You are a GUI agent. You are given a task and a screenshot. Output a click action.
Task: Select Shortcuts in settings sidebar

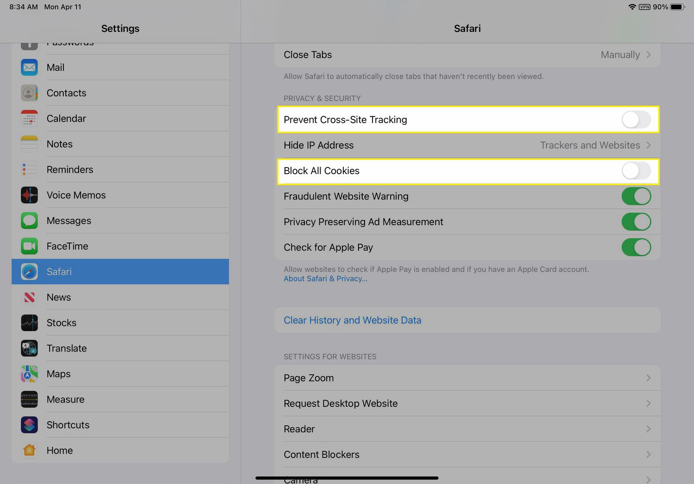(120, 425)
